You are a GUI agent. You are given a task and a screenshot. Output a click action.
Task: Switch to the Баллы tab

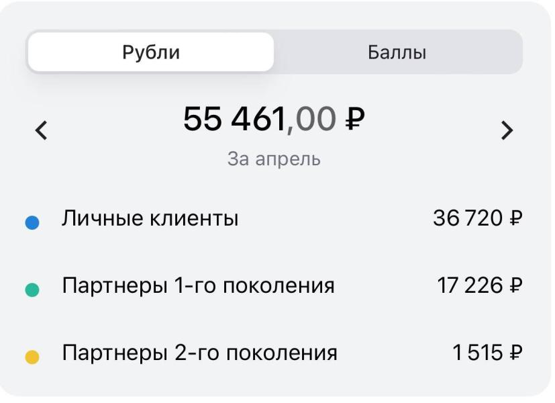click(397, 52)
